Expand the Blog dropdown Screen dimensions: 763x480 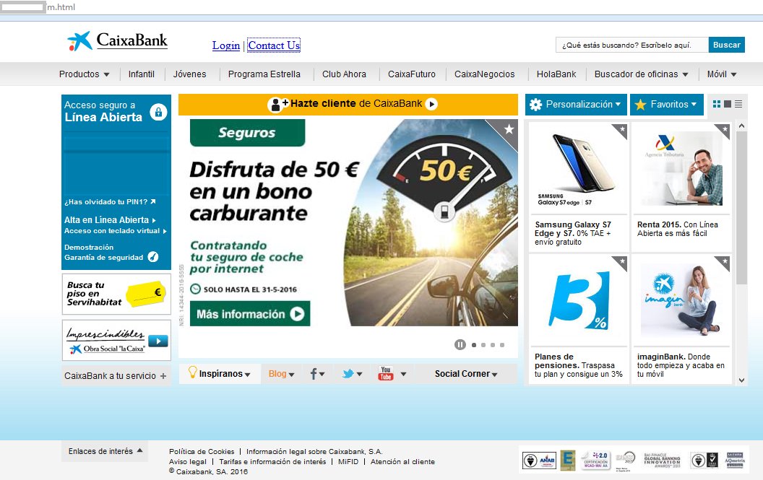pyautogui.click(x=281, y=374)
